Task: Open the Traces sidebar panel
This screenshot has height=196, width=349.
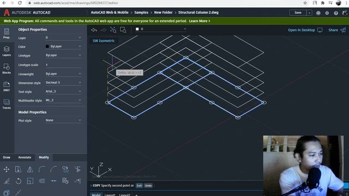Action: click(7, 104)
